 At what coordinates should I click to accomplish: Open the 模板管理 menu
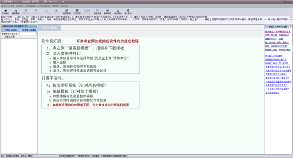click(19, 6)
